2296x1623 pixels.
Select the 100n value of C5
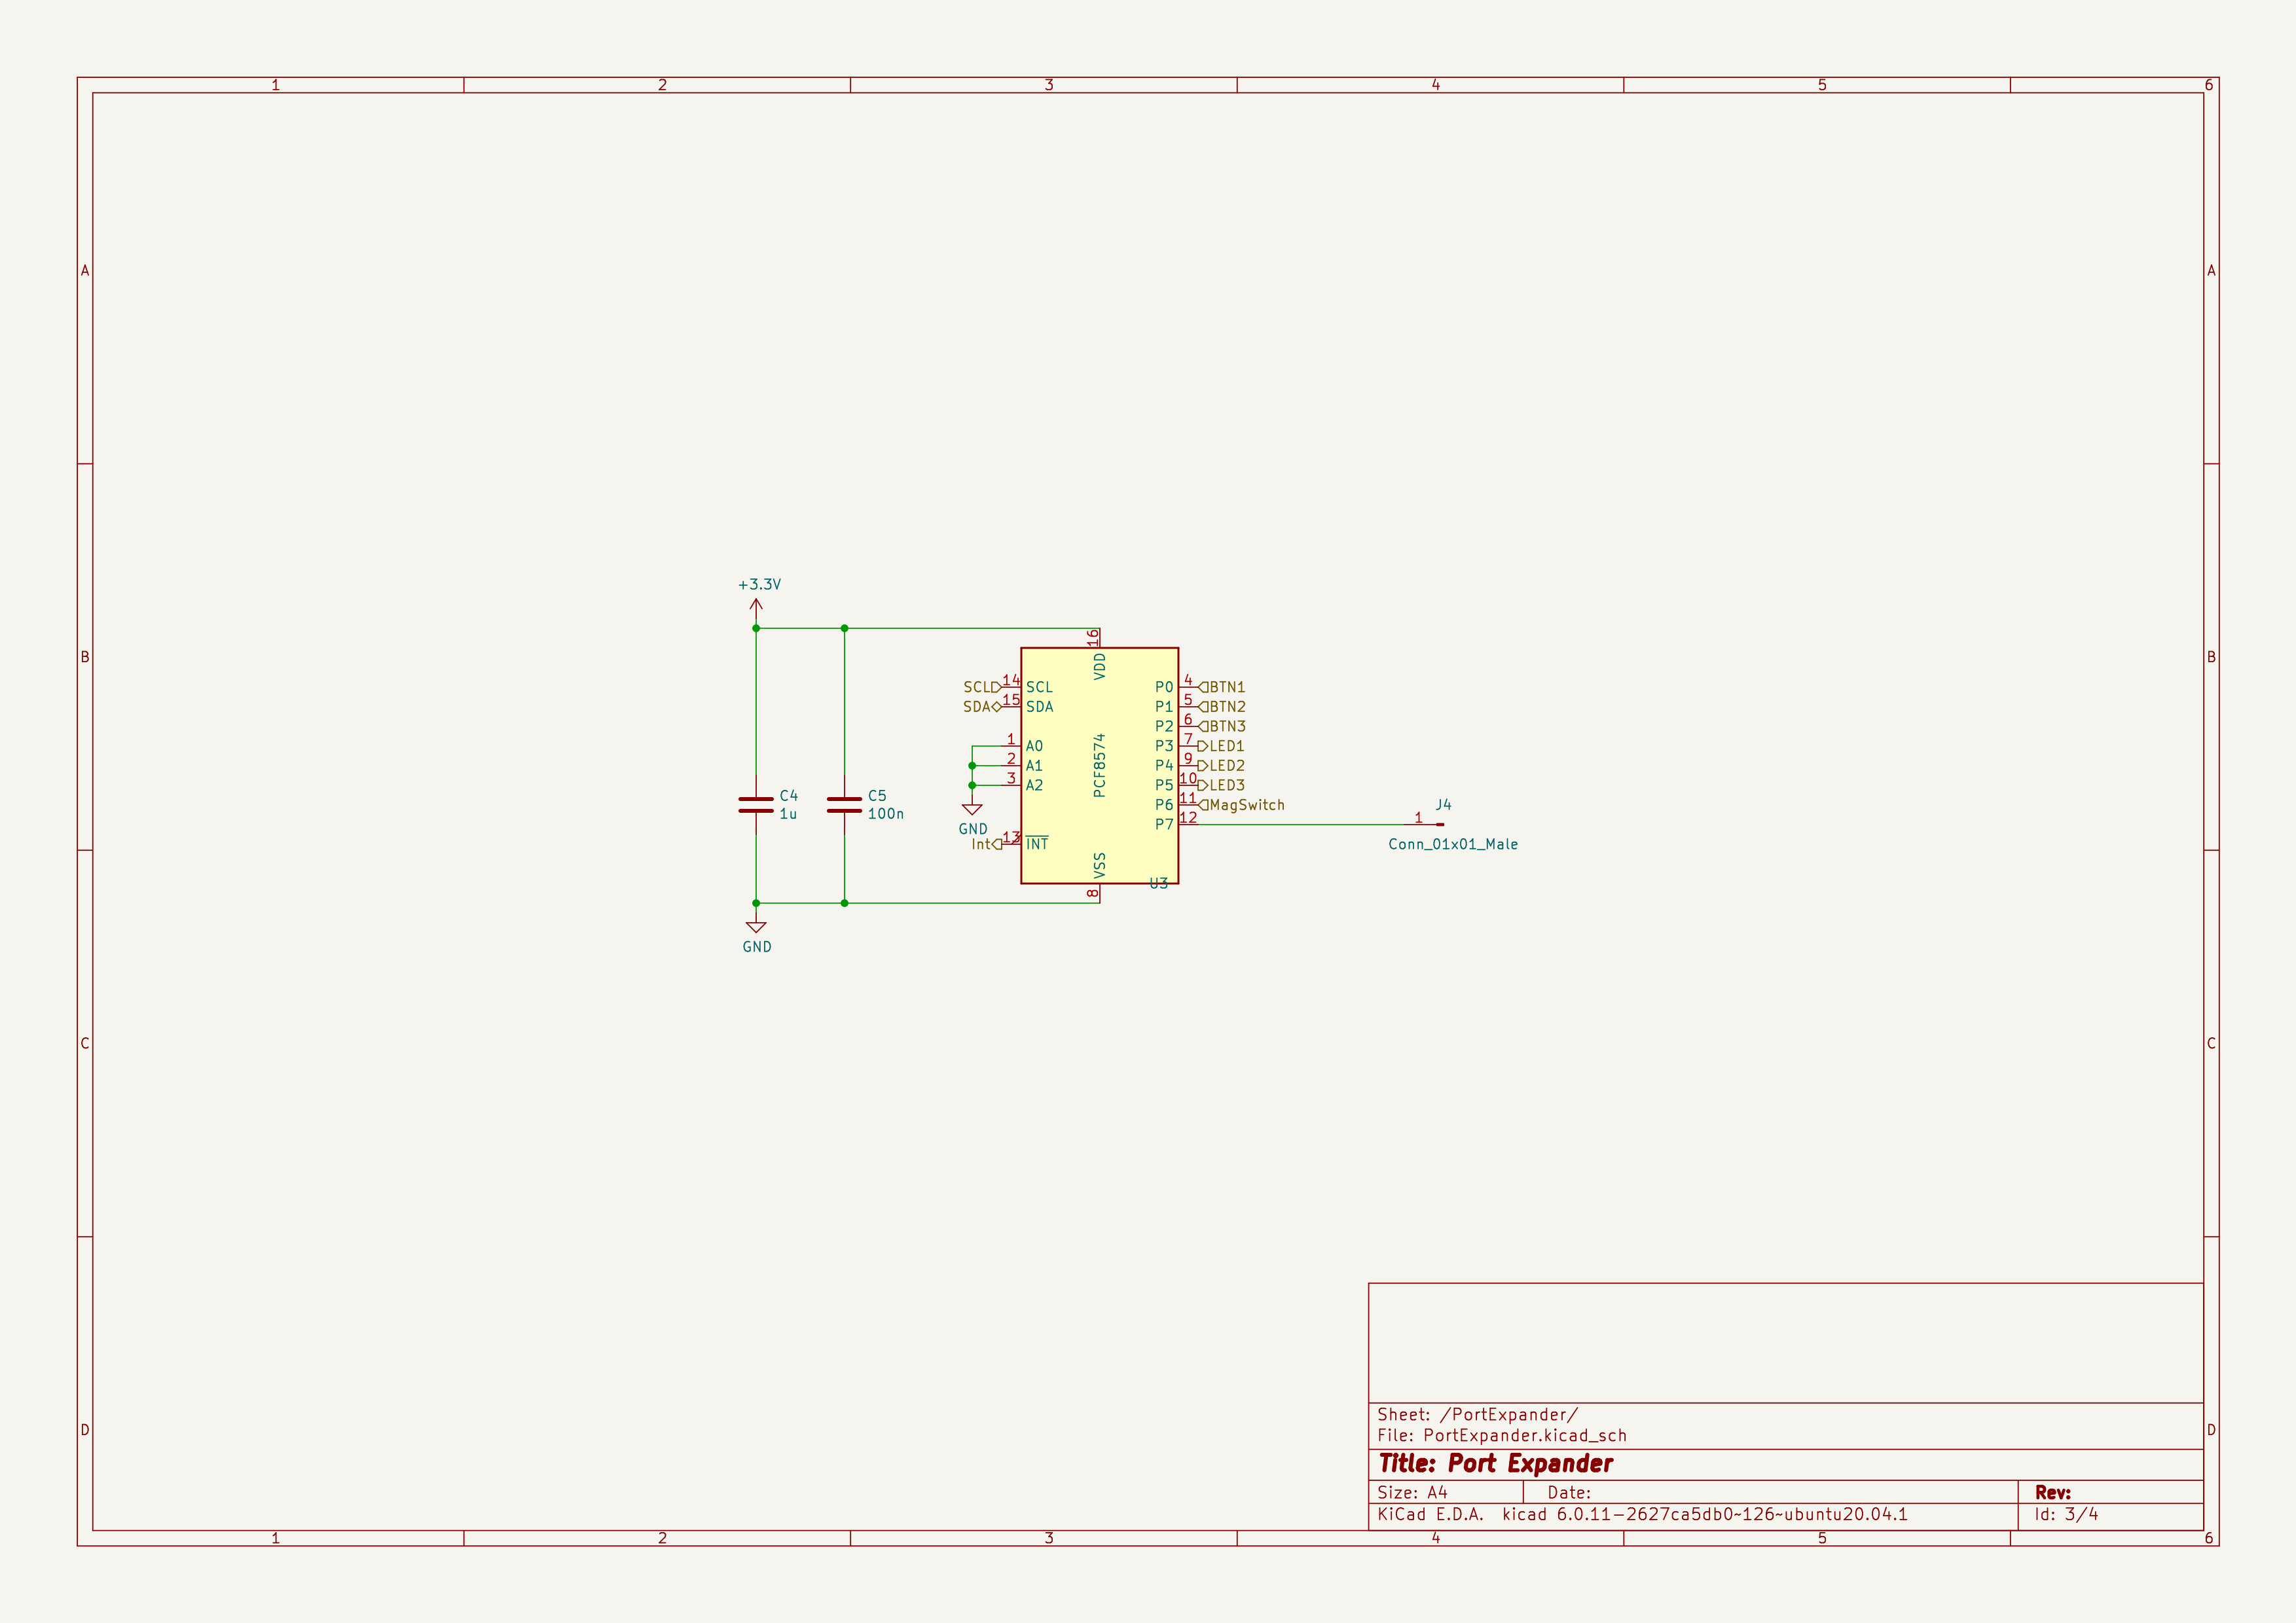pyautogui.click(x=885, y=815)
